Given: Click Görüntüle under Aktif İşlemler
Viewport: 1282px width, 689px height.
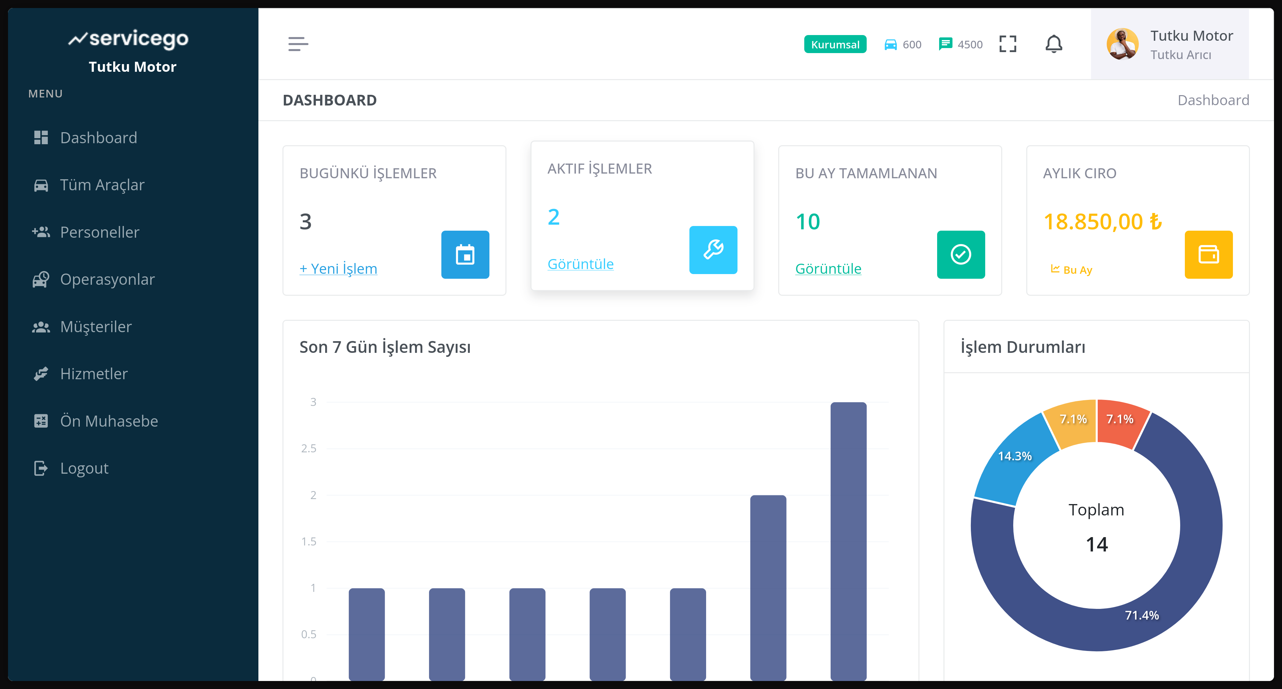Looking at the screenshot, I should point(580,264).
